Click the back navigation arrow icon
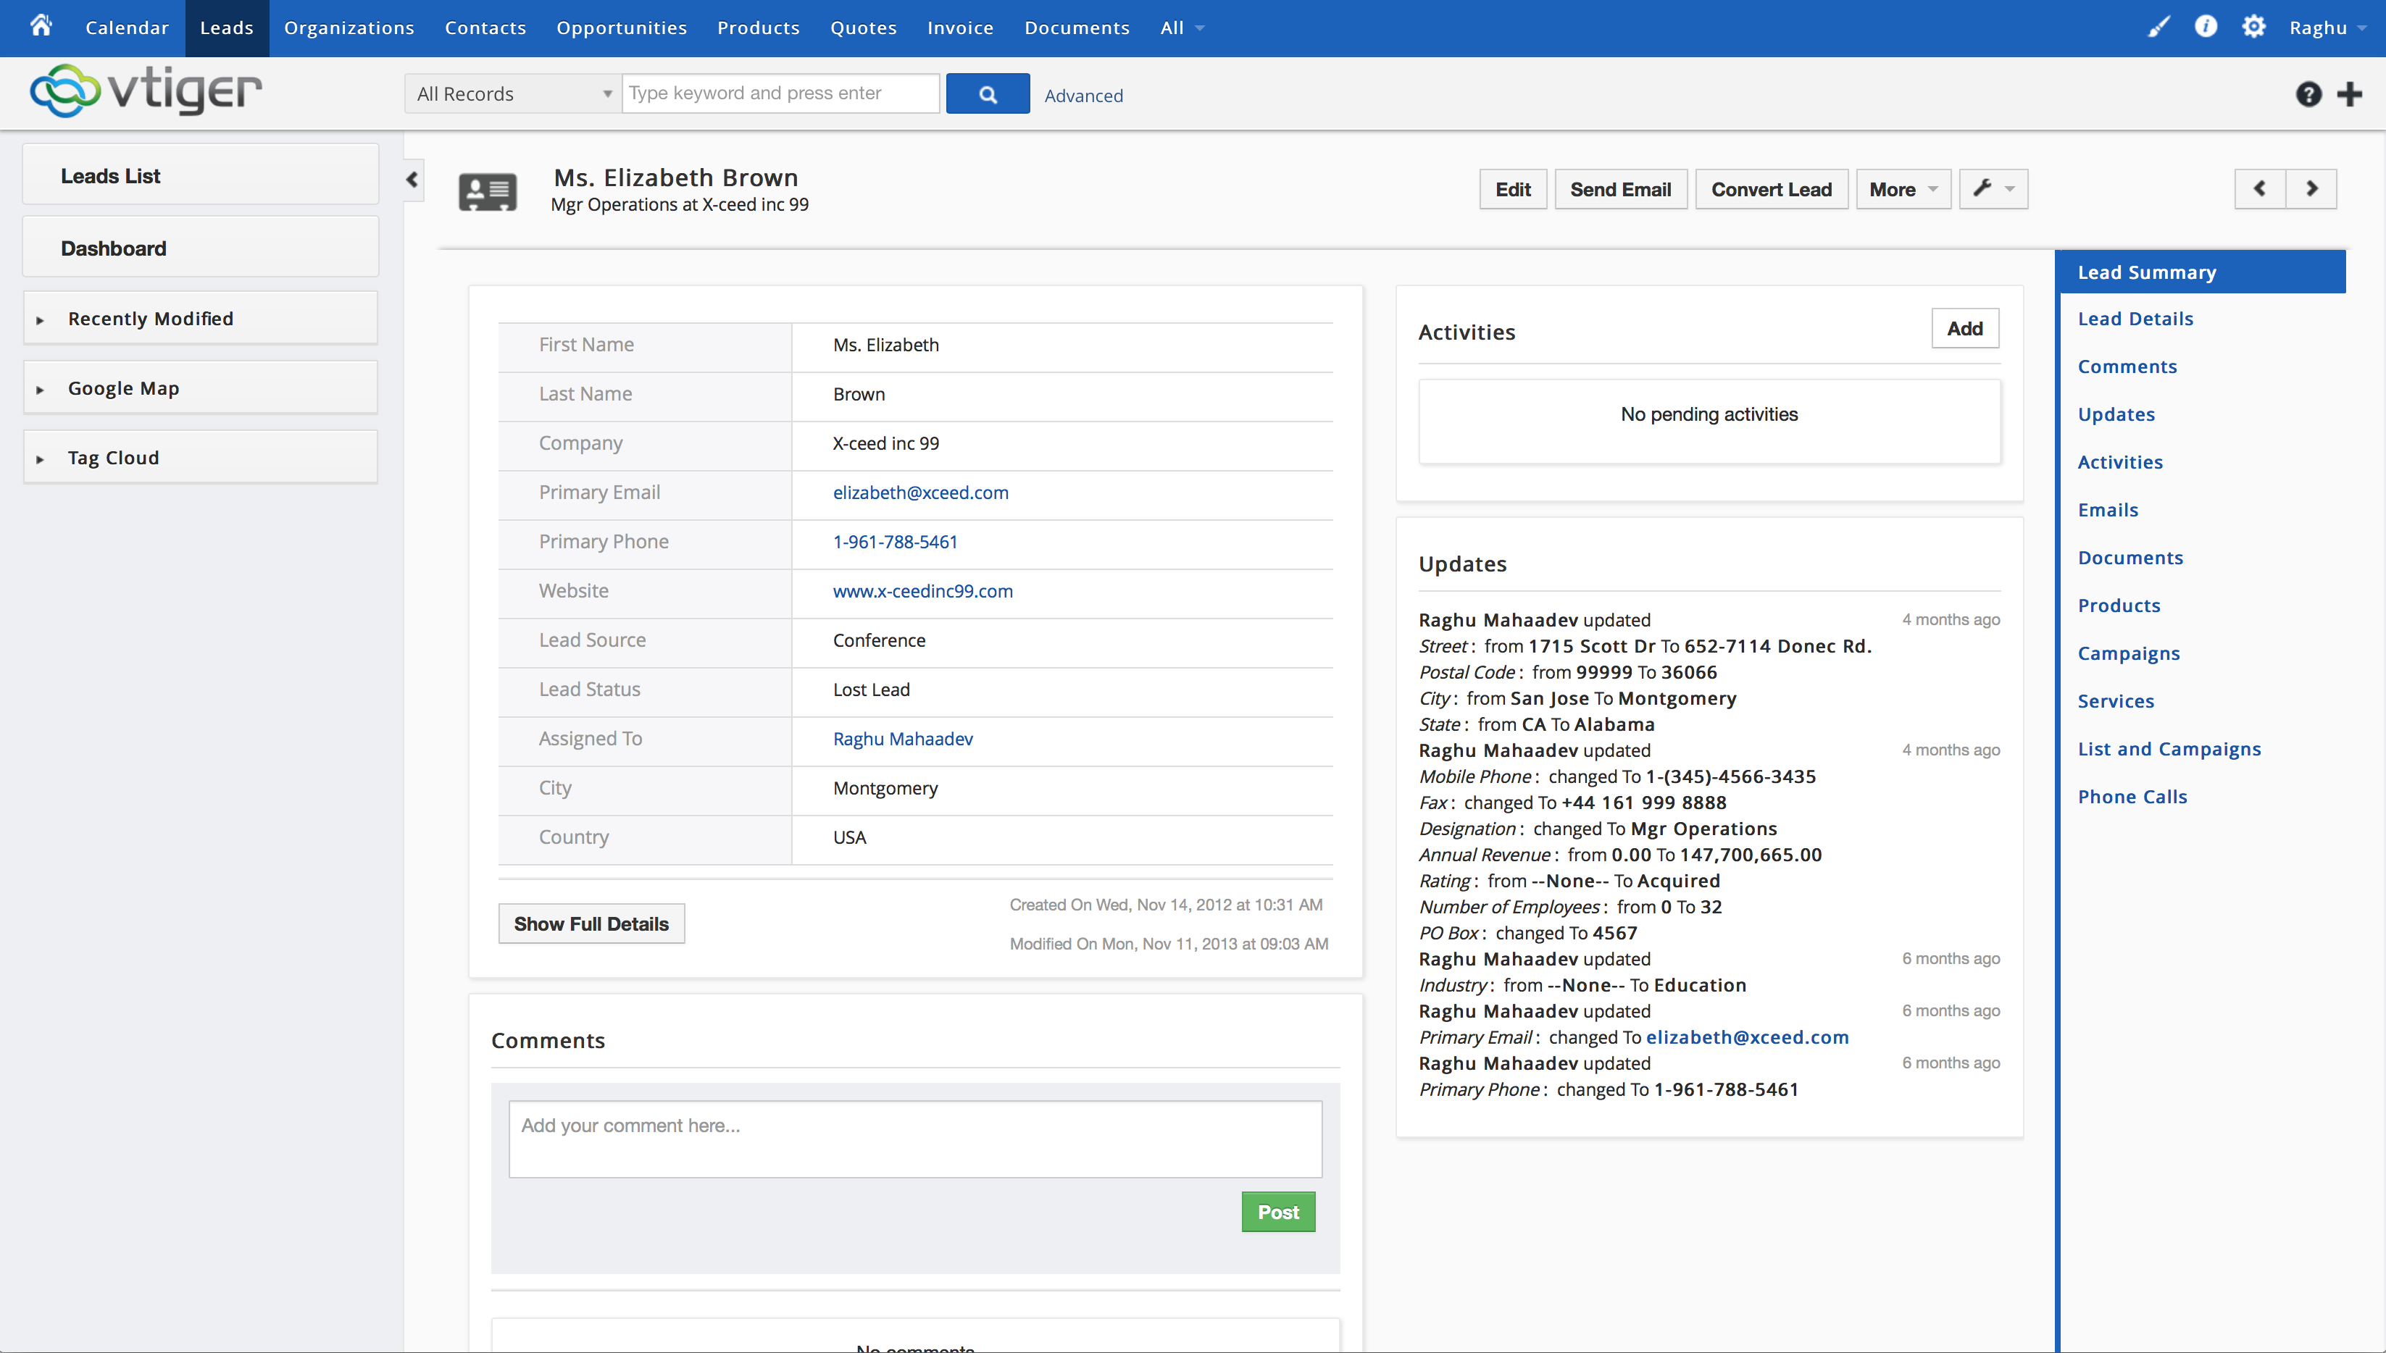Image resolution: width=2386 pixels, height=1353 pixels. coord(2260,188)
